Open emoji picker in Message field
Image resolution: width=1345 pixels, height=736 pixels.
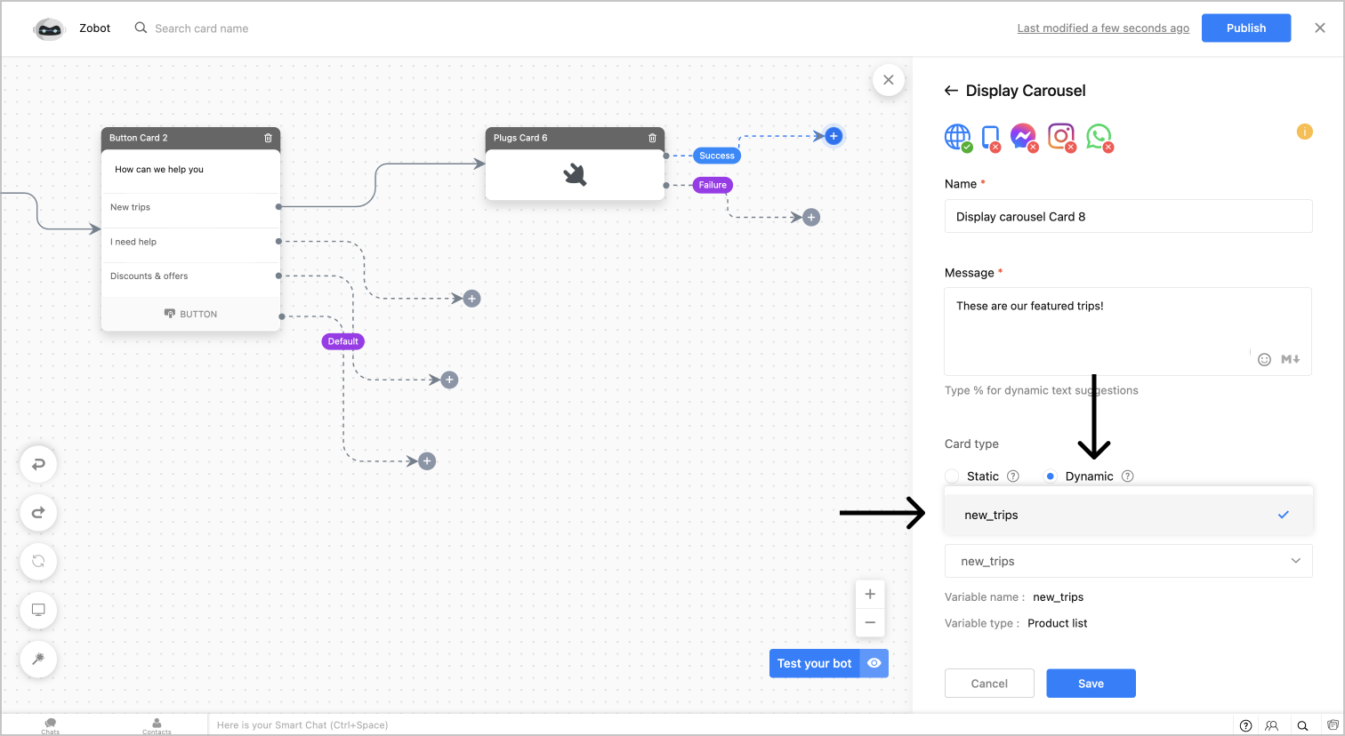pos(1264,359)
